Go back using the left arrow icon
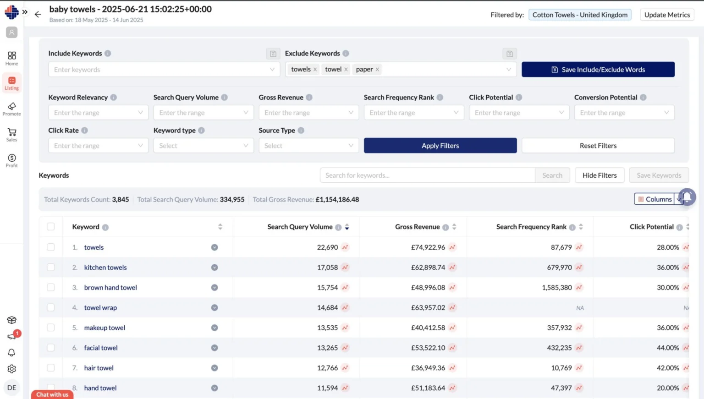Viewport: 704px width, 399px height. 38,15
